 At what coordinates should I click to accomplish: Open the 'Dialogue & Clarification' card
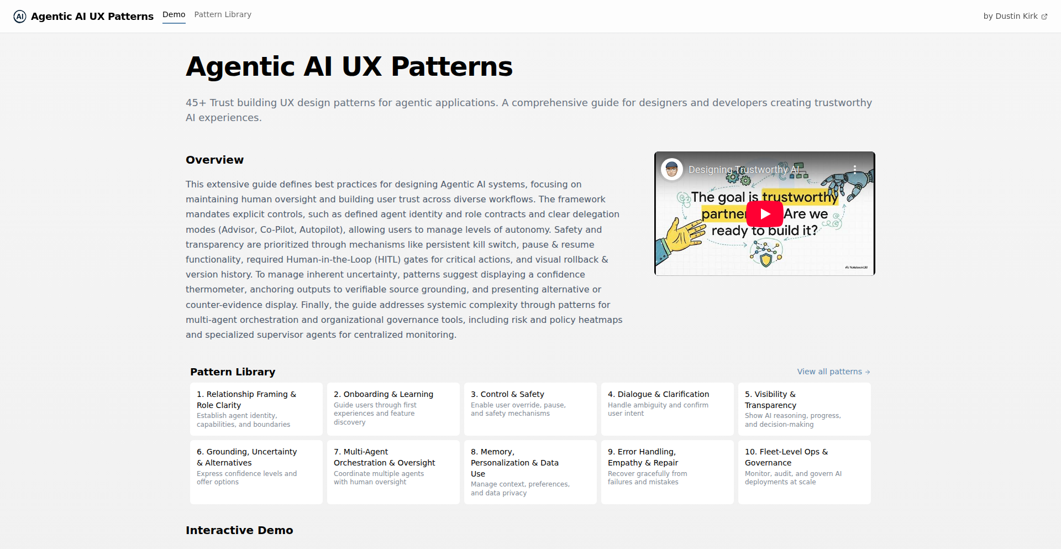(x=667, y=409)
